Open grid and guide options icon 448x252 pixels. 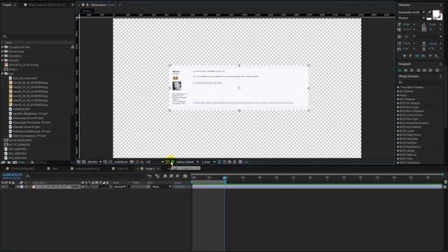(105, 162)
